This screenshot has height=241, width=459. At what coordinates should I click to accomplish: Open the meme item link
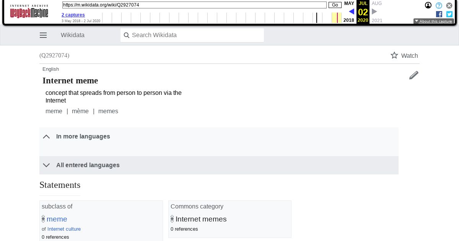(57, 219)
